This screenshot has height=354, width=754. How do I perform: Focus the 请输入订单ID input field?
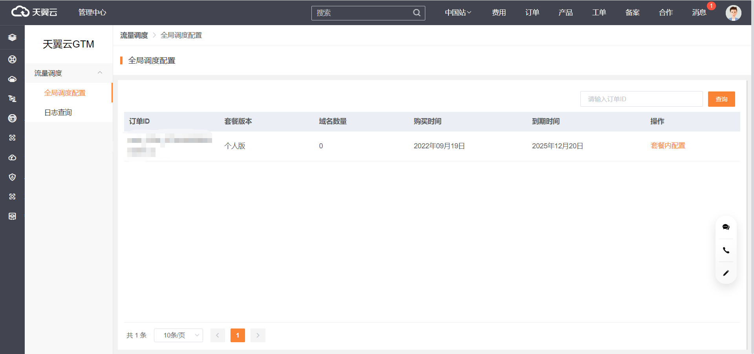point(642,99)
